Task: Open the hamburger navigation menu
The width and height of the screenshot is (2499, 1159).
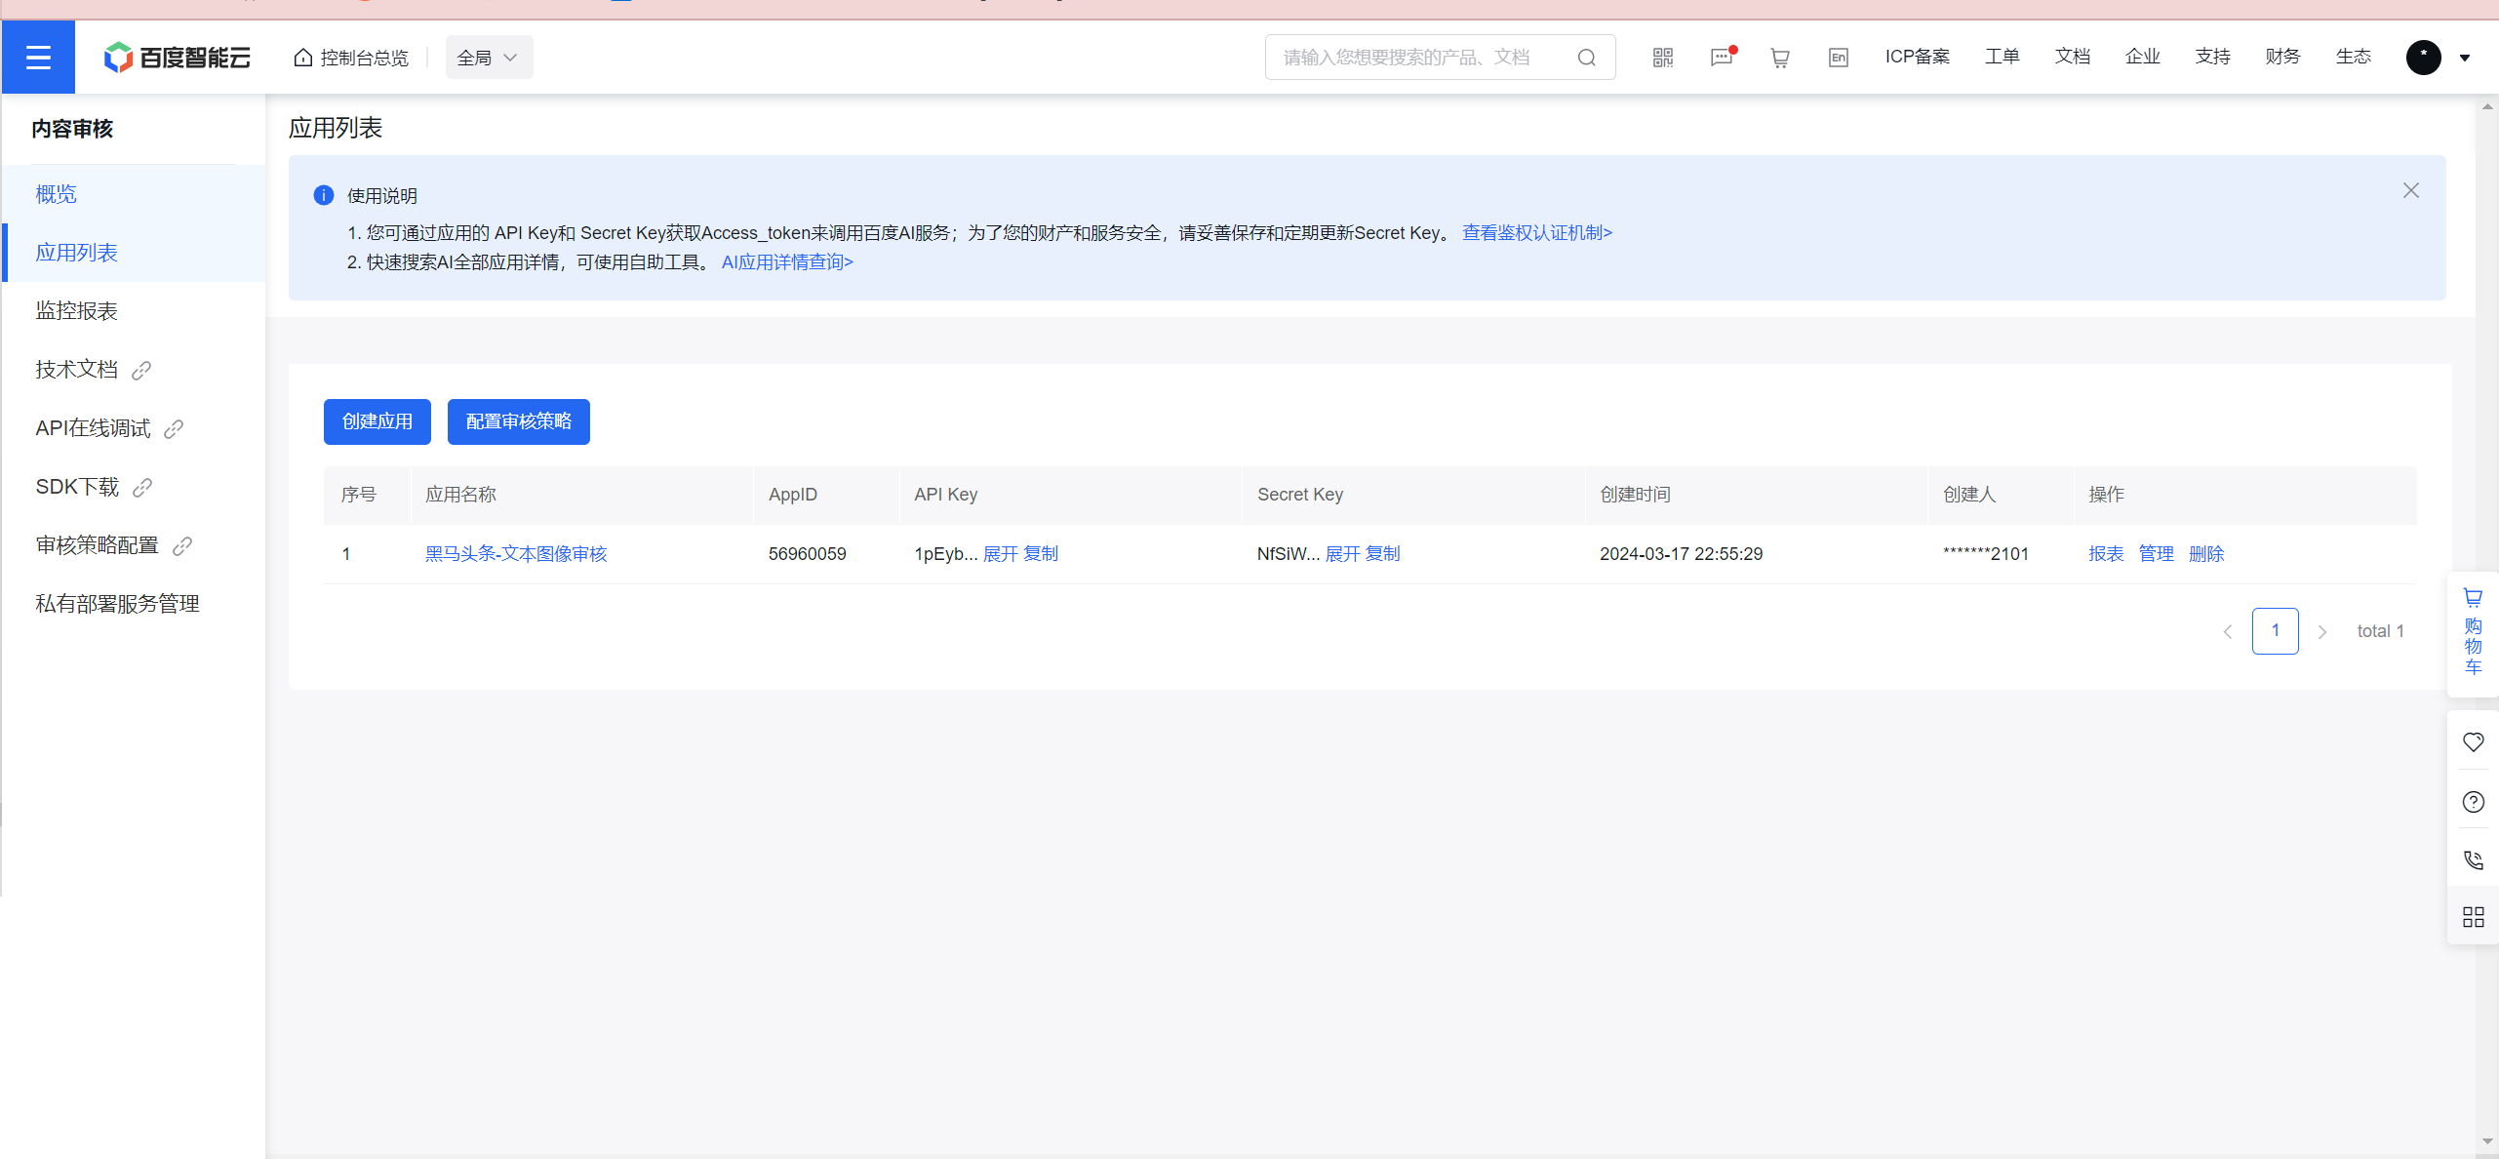Action: [38, 58]
